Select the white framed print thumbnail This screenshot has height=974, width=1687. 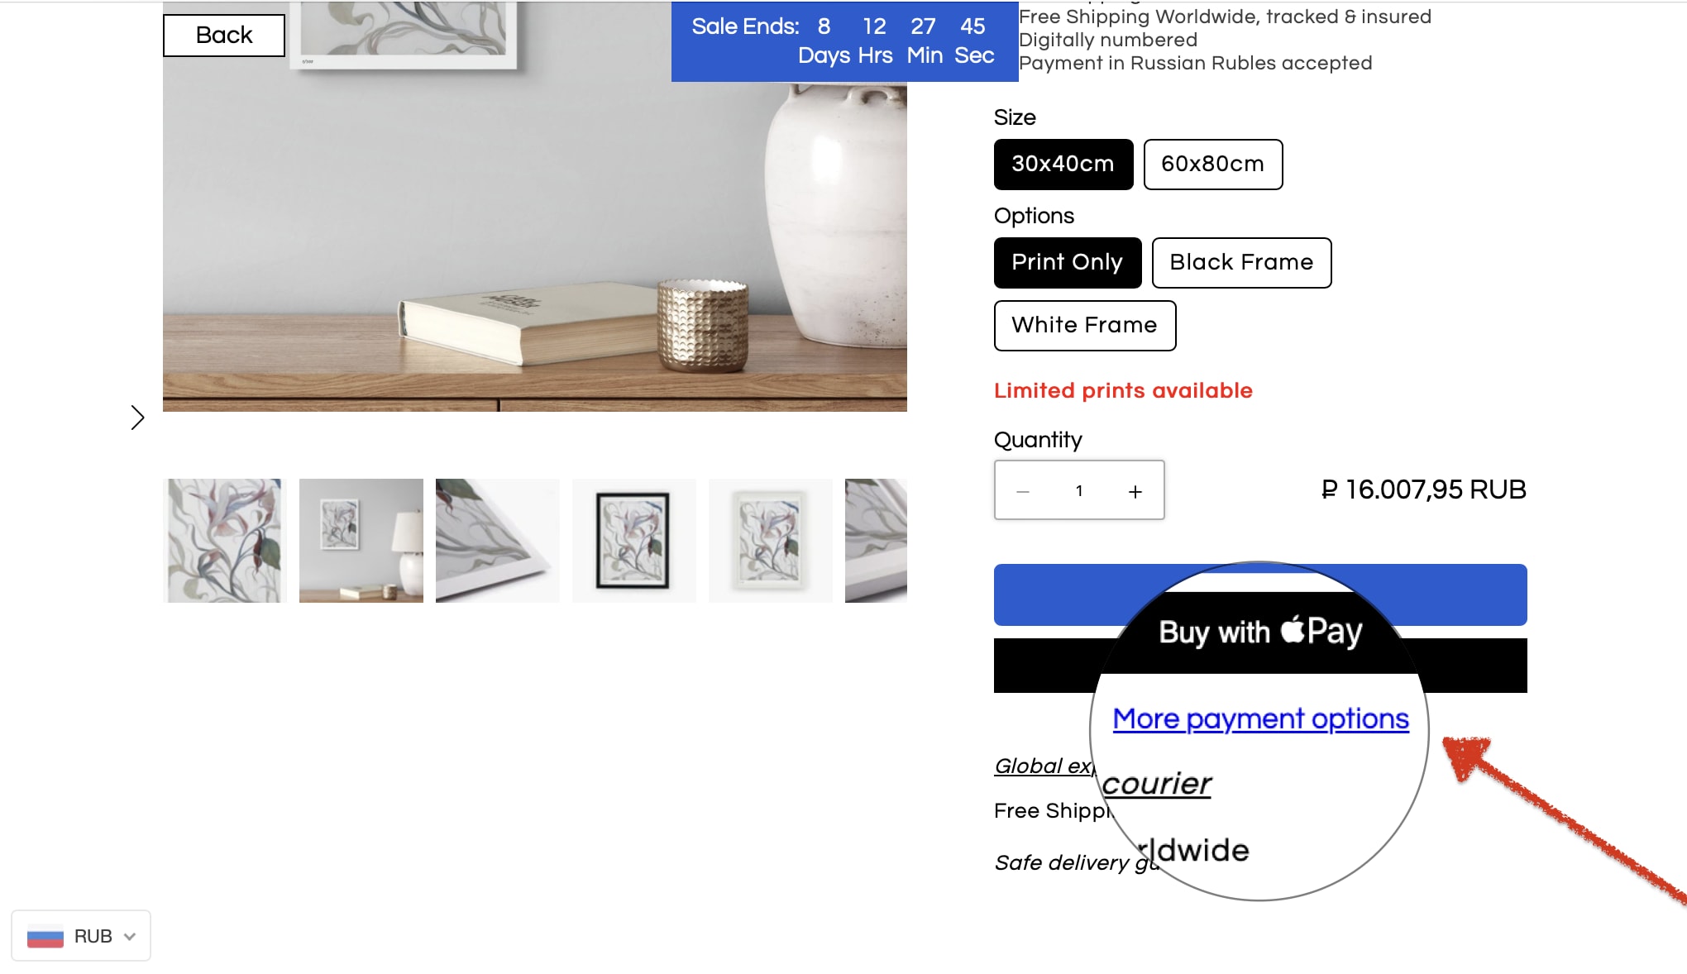(x=771, y=541)
